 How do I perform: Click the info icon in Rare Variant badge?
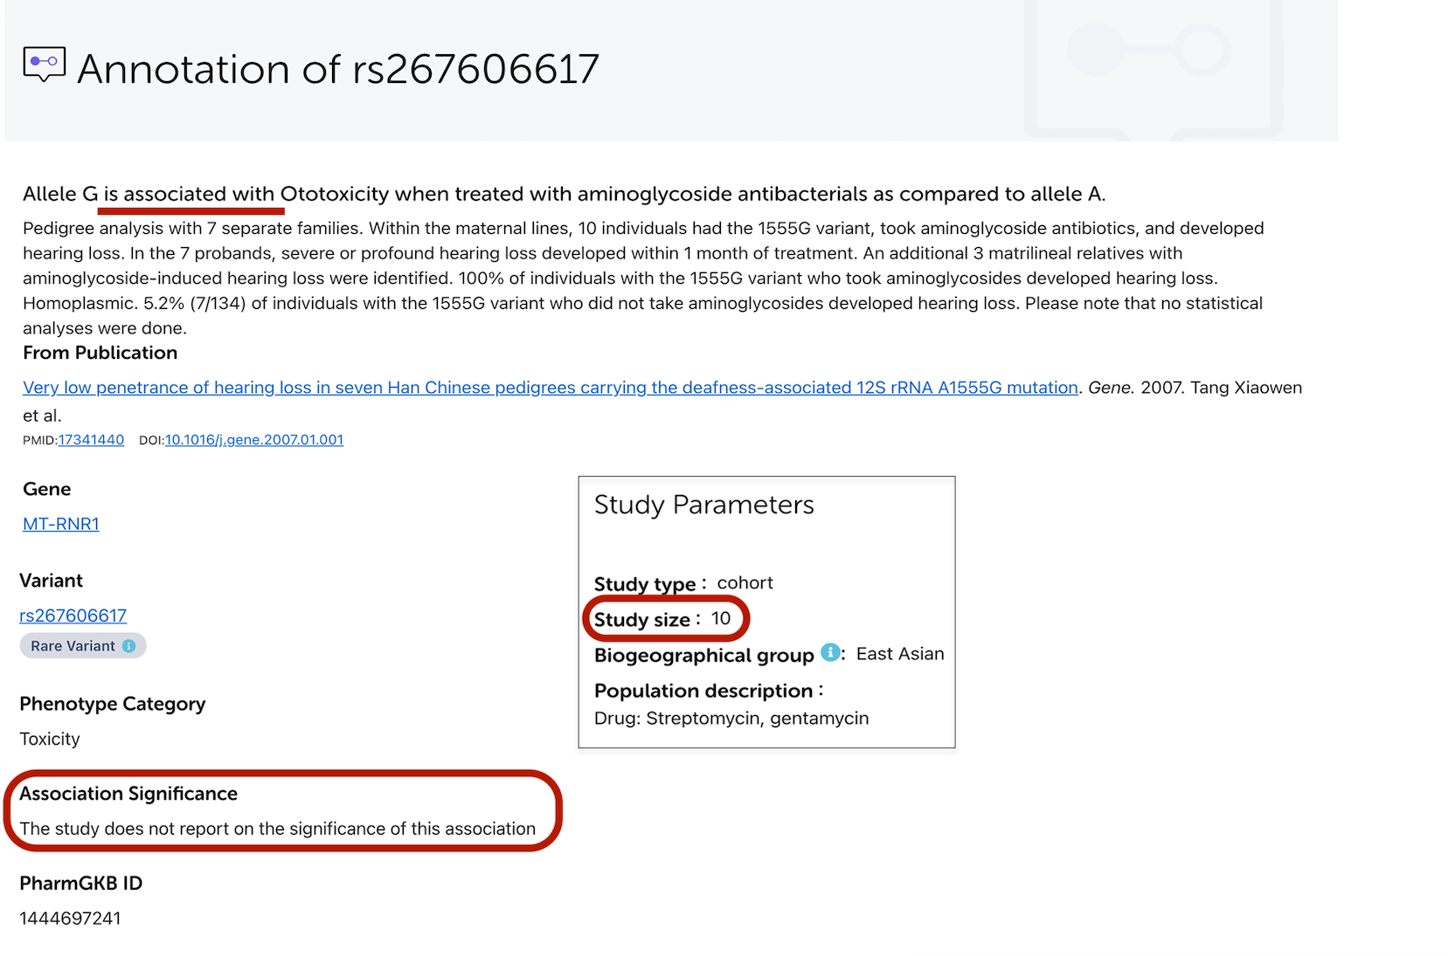(x=129, y=646)
